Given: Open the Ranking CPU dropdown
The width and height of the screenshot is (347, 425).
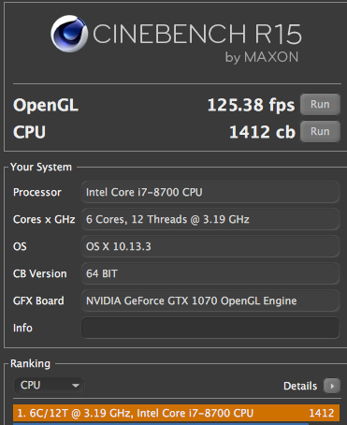Looking at the screenshot, I should pyautogui.click(x=49, y=386).
